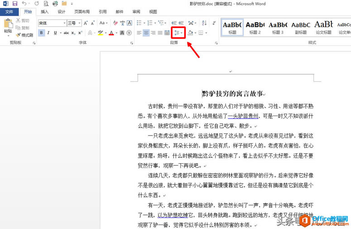Switch to the Mailings (邮件) tab

pyautogui.click(x=120, y=12)
